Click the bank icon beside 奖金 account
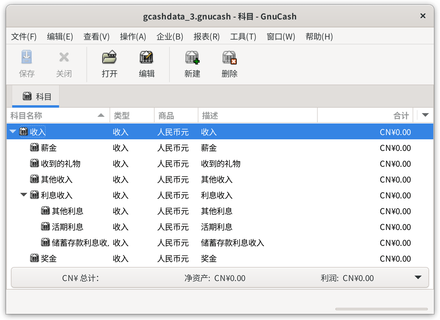 coord(34,258)
